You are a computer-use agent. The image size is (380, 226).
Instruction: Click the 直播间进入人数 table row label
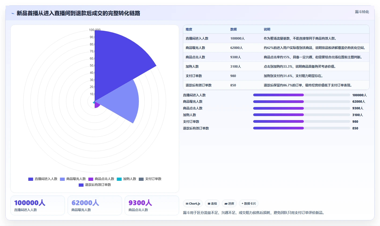tap(197, 39)
